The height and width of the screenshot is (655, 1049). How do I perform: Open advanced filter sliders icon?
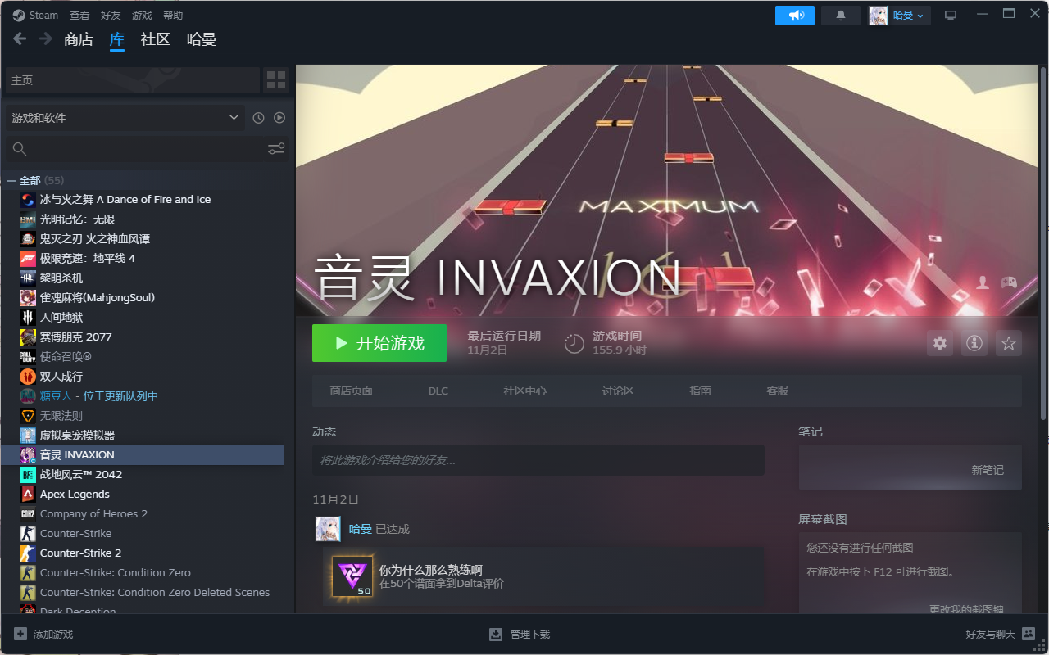coord(276,149)
